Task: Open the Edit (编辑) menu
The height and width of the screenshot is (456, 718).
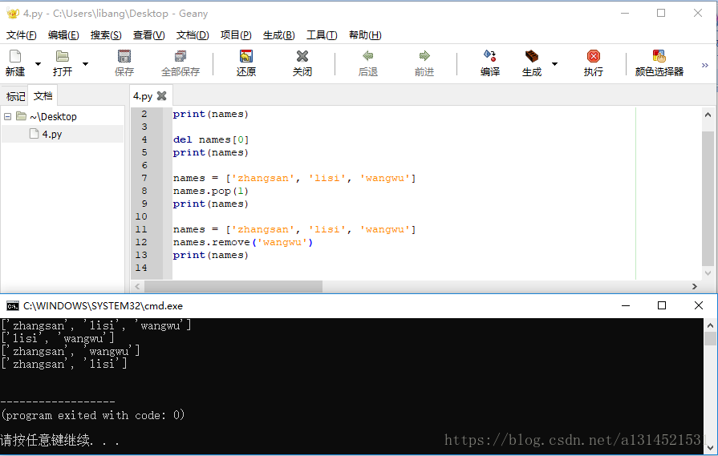Action: click(63, 35)
